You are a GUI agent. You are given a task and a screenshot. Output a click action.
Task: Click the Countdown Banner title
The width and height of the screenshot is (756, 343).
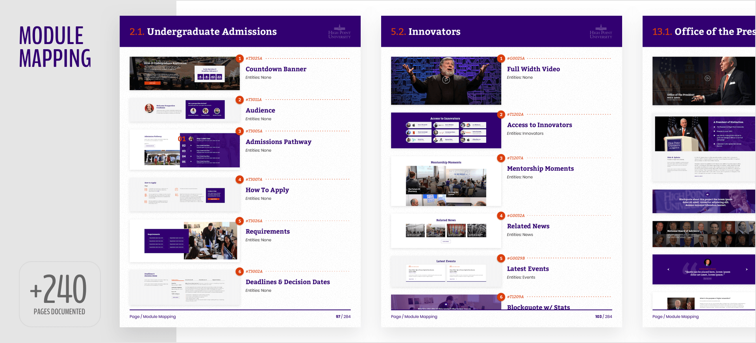click(276, 69)
